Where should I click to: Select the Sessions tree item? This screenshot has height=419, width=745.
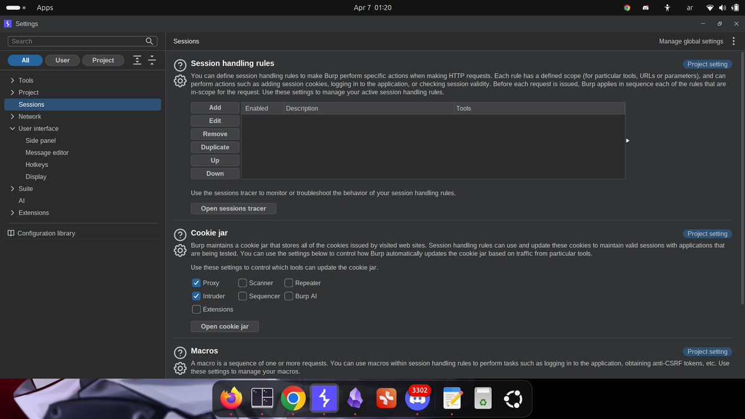click(83, 105)
